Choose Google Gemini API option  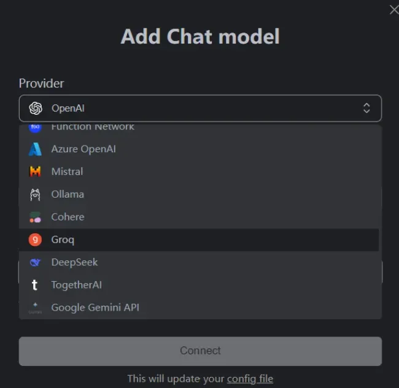point(199,308)
